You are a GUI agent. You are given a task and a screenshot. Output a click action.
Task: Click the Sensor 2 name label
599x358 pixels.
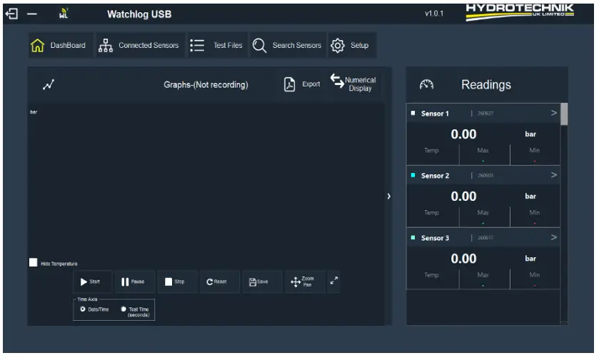pos(435,176)
